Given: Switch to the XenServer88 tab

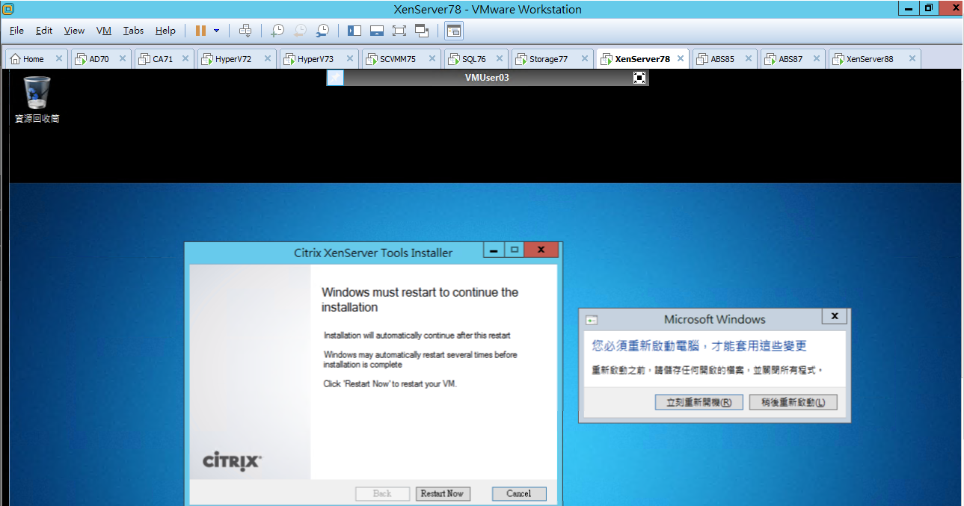Looking at the screenshot, I should [870, 59].
